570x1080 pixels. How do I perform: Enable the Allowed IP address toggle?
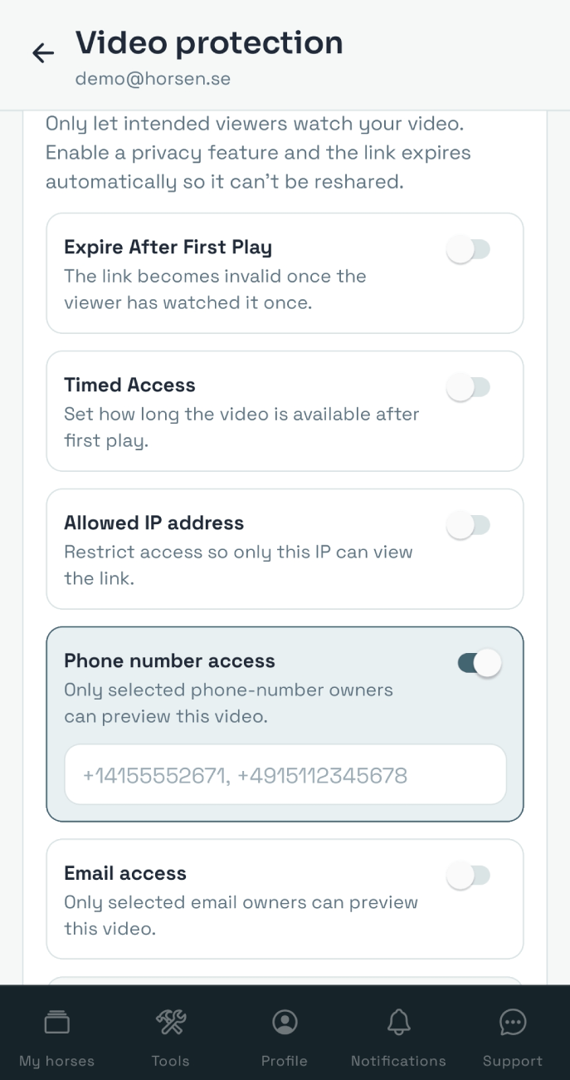(x=469, y=525)
